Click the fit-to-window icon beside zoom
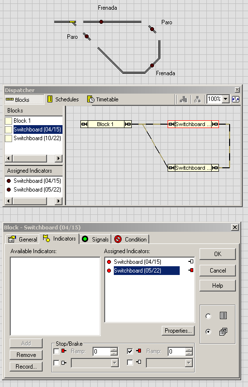This screenshot has width=248, height=387. point(236,99)
